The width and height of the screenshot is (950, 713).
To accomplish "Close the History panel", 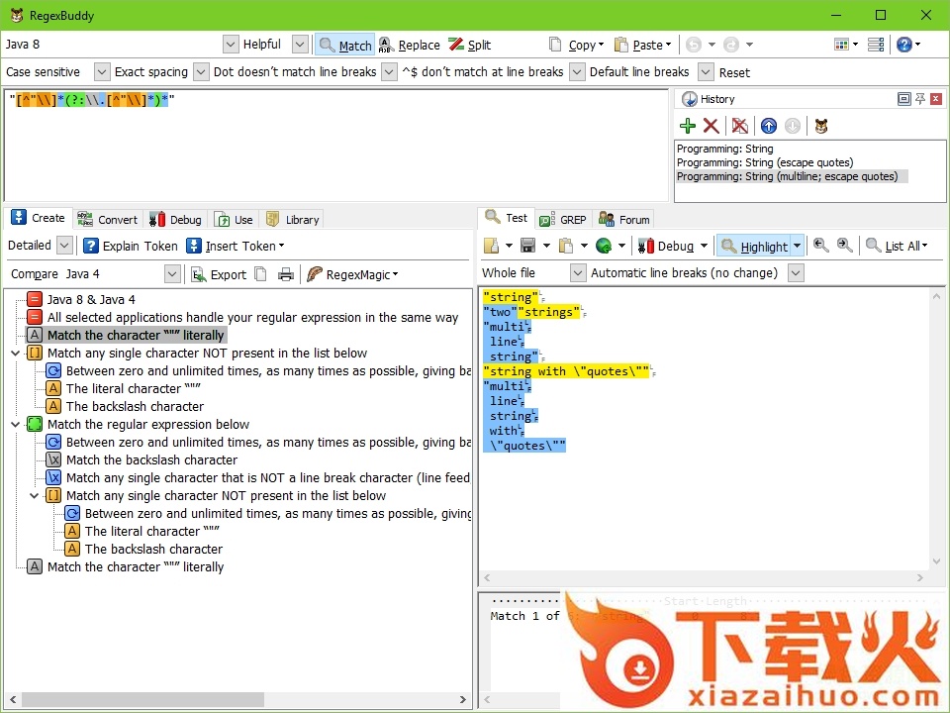I will [936, 99].
